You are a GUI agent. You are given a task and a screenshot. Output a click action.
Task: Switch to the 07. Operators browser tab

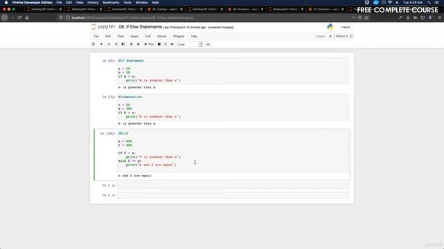(326, 9)
